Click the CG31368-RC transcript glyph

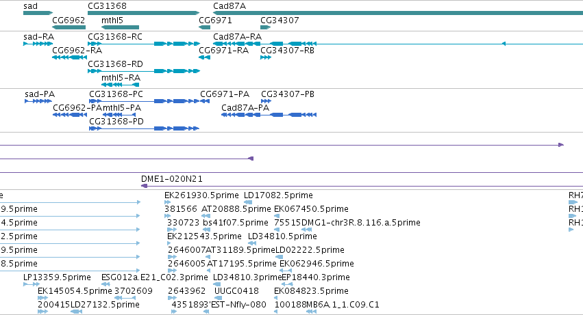143,44
